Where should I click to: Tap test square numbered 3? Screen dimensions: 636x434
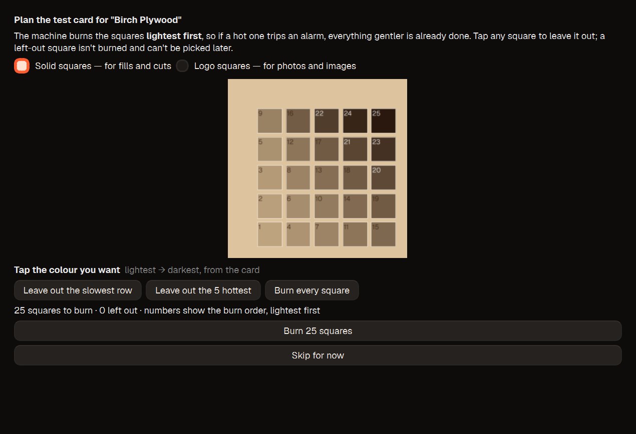(270, 177)
